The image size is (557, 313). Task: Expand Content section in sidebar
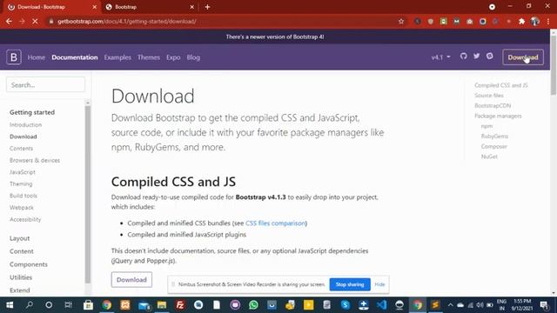click(21, 251)
